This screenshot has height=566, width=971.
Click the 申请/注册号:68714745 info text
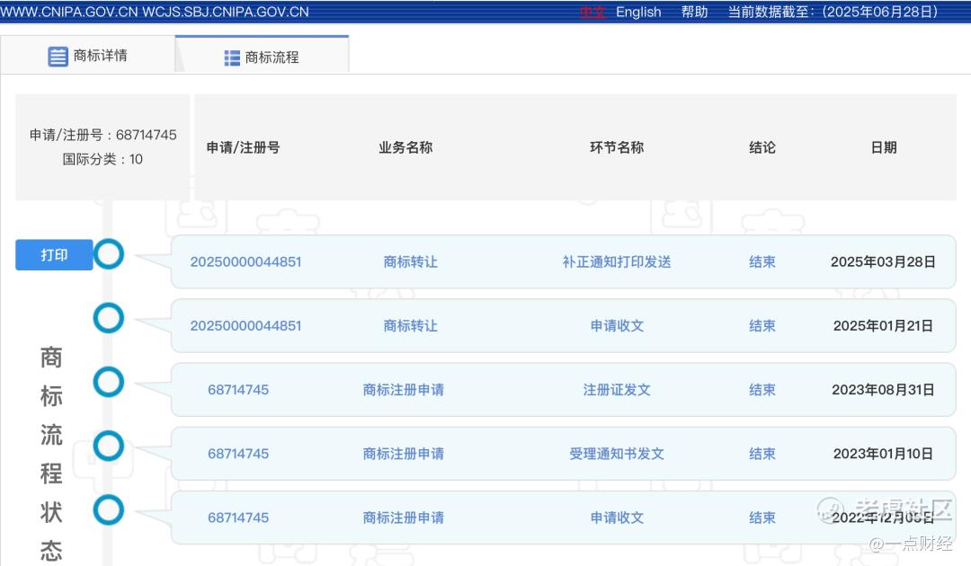pos(102,135)
